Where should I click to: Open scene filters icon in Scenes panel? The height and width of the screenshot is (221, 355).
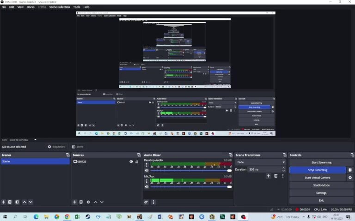pyautogui.click(x=17, y=202)
